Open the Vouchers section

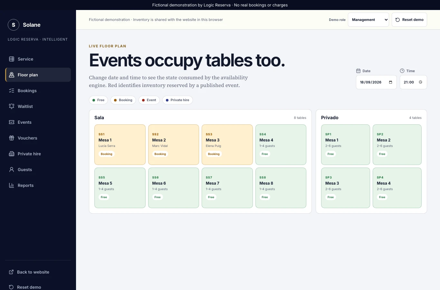pos(38,138)
